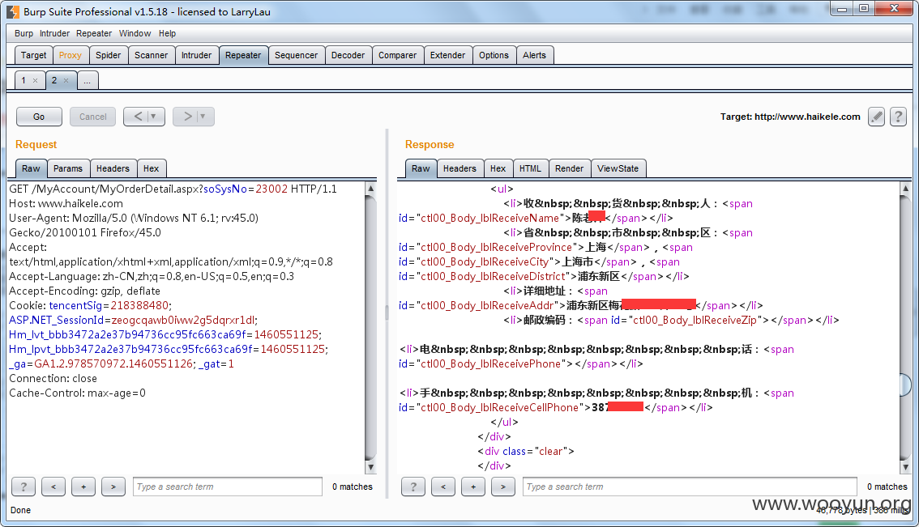
Task: Switch to the Extender tab
Action: 448,55
